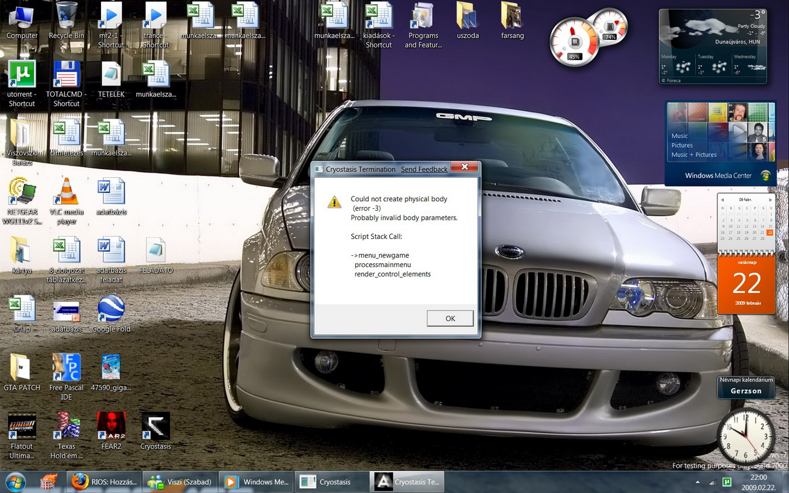Select the utorrent Shortcut icon
This screenshot has width=789, height=493.
[22, 84]
